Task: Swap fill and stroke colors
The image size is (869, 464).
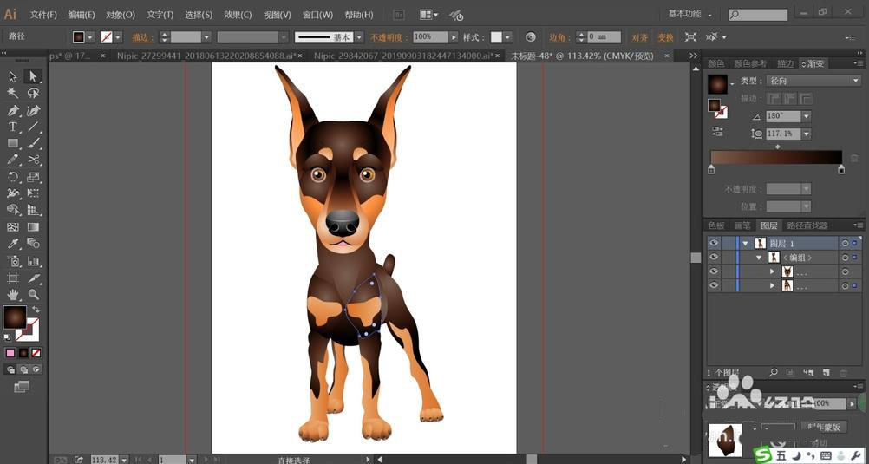Action: pyautogui.click(x=36, y=310)
